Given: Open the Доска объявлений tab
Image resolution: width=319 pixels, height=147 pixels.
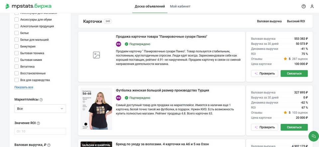Looking at the screenshot, I should pyautogui.click(x=150, y=6).
